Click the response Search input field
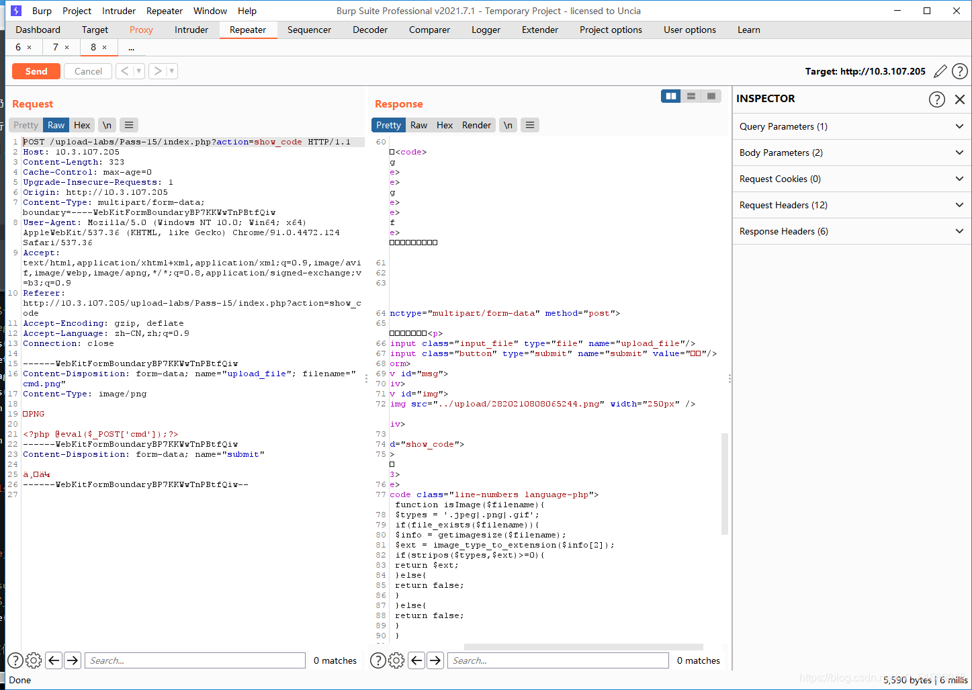972x690 pixels. (x=558, y=660)
